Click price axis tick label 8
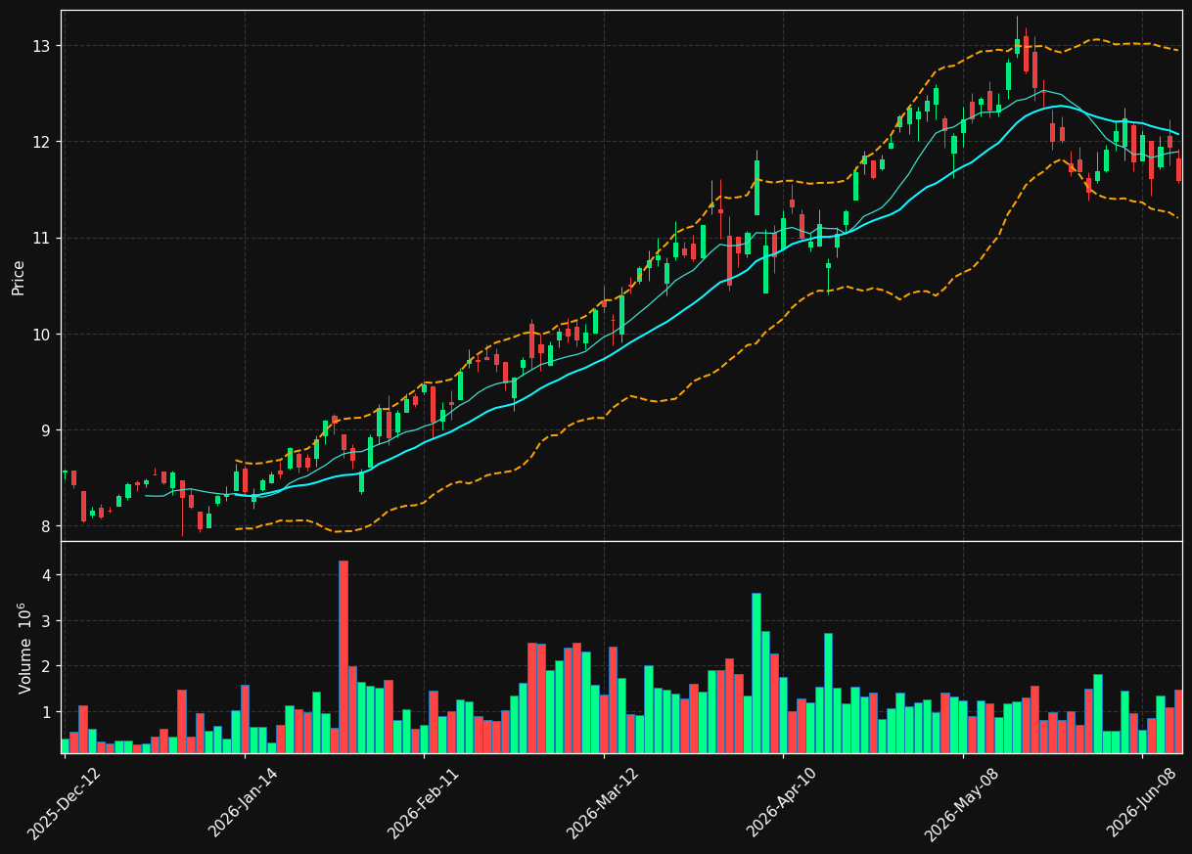Image resolution: width=1192 pixels, height=854 pixels. (x=48, y=526)
